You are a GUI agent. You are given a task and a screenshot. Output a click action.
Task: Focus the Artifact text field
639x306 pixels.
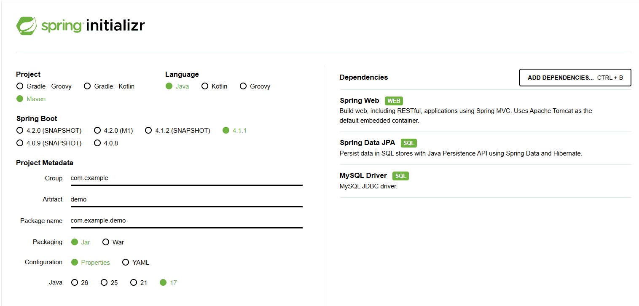tap(186, 200)
